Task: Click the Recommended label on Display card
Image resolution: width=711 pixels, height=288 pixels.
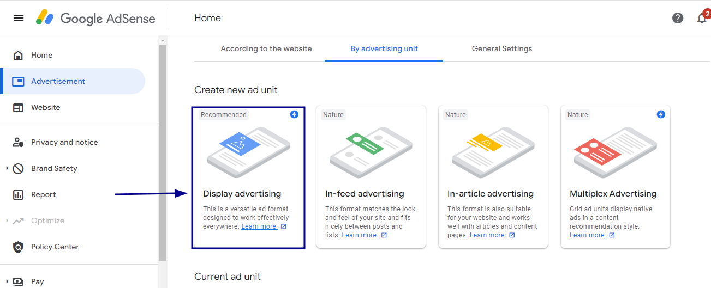Action: (224, 115)
